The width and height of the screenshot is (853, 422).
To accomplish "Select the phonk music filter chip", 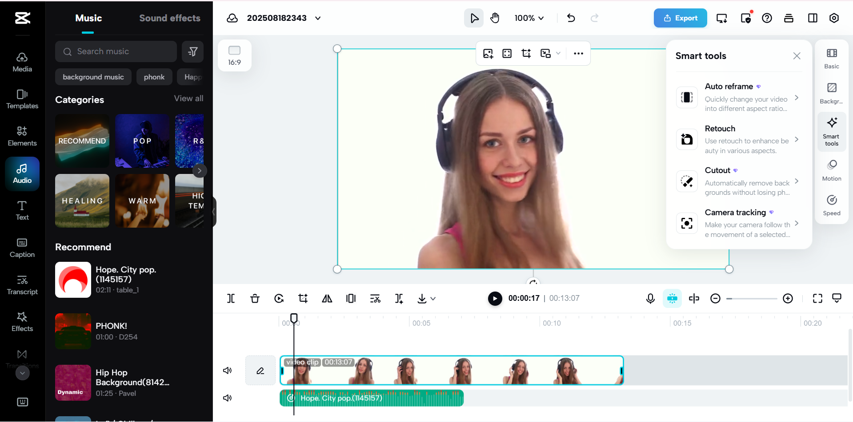I will tap(154, 77).
